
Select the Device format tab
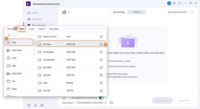[42, 29]
